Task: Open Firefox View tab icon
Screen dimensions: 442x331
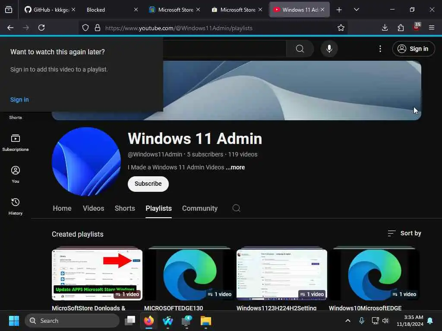Action: [x=9, y=10]
